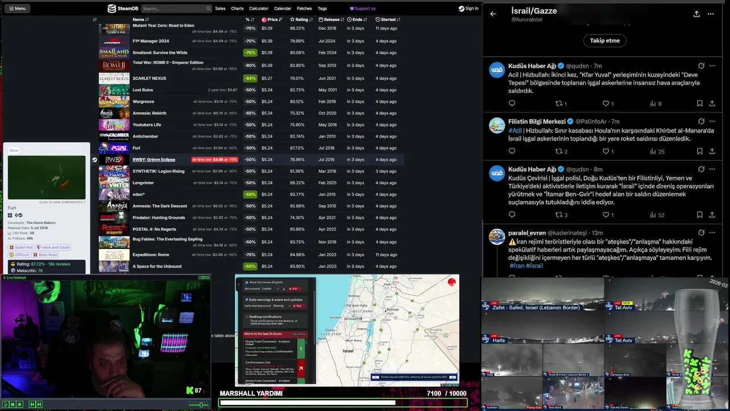Open the Sales menu item
The width and height of the screenshot is (730, 411).
(220, 9)
